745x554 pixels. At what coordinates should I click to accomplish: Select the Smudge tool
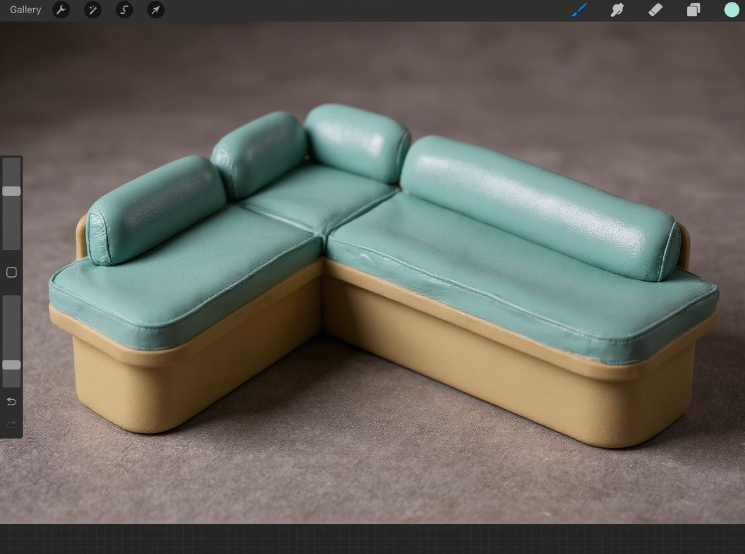point(617,10)
